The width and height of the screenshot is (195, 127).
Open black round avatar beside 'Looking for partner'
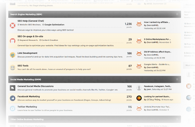(x=139, y=98)
